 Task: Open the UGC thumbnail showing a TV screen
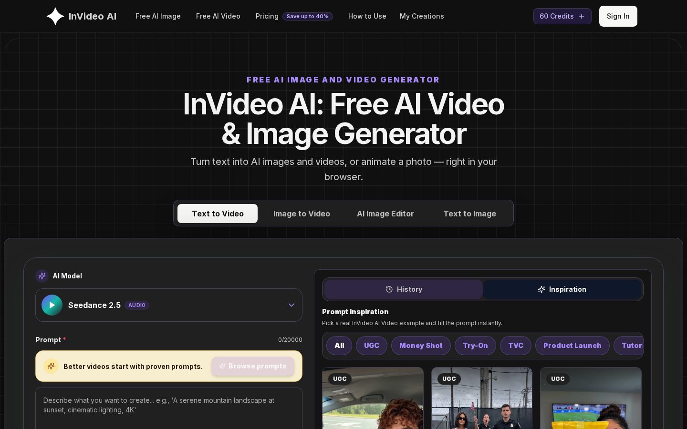pos(591,398)
